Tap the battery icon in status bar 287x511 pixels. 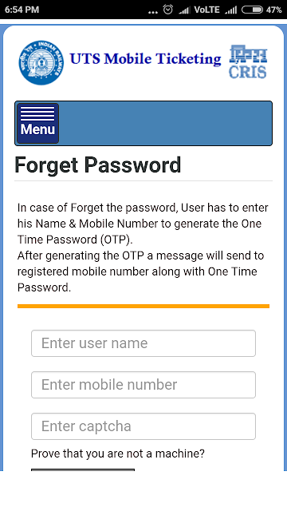(252, 10)
